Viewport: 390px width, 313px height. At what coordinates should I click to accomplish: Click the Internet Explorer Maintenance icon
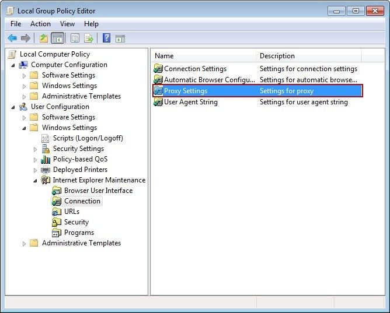[46, 180]
